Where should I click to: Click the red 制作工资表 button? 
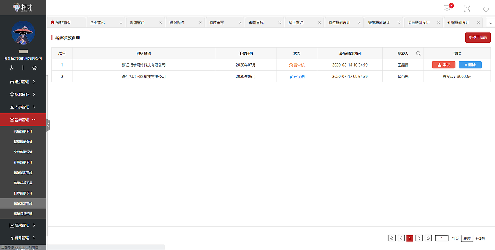(x=478, y=37)
